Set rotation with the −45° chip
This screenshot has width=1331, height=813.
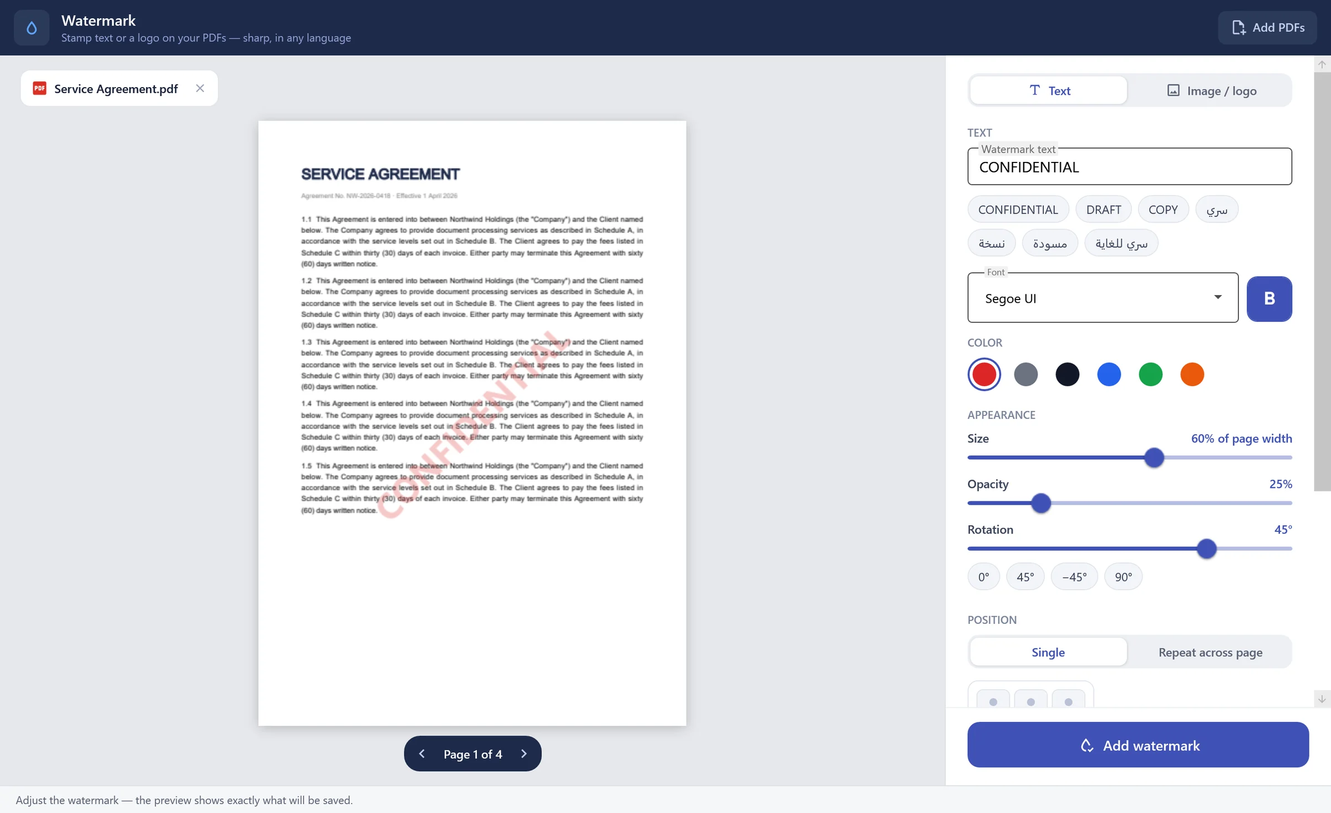click(1074, 577)
